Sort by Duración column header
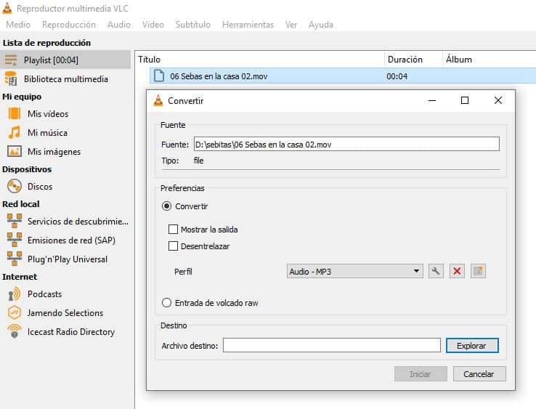The width and height of the screenshot is (536, 409). click(x=413, y=60)
